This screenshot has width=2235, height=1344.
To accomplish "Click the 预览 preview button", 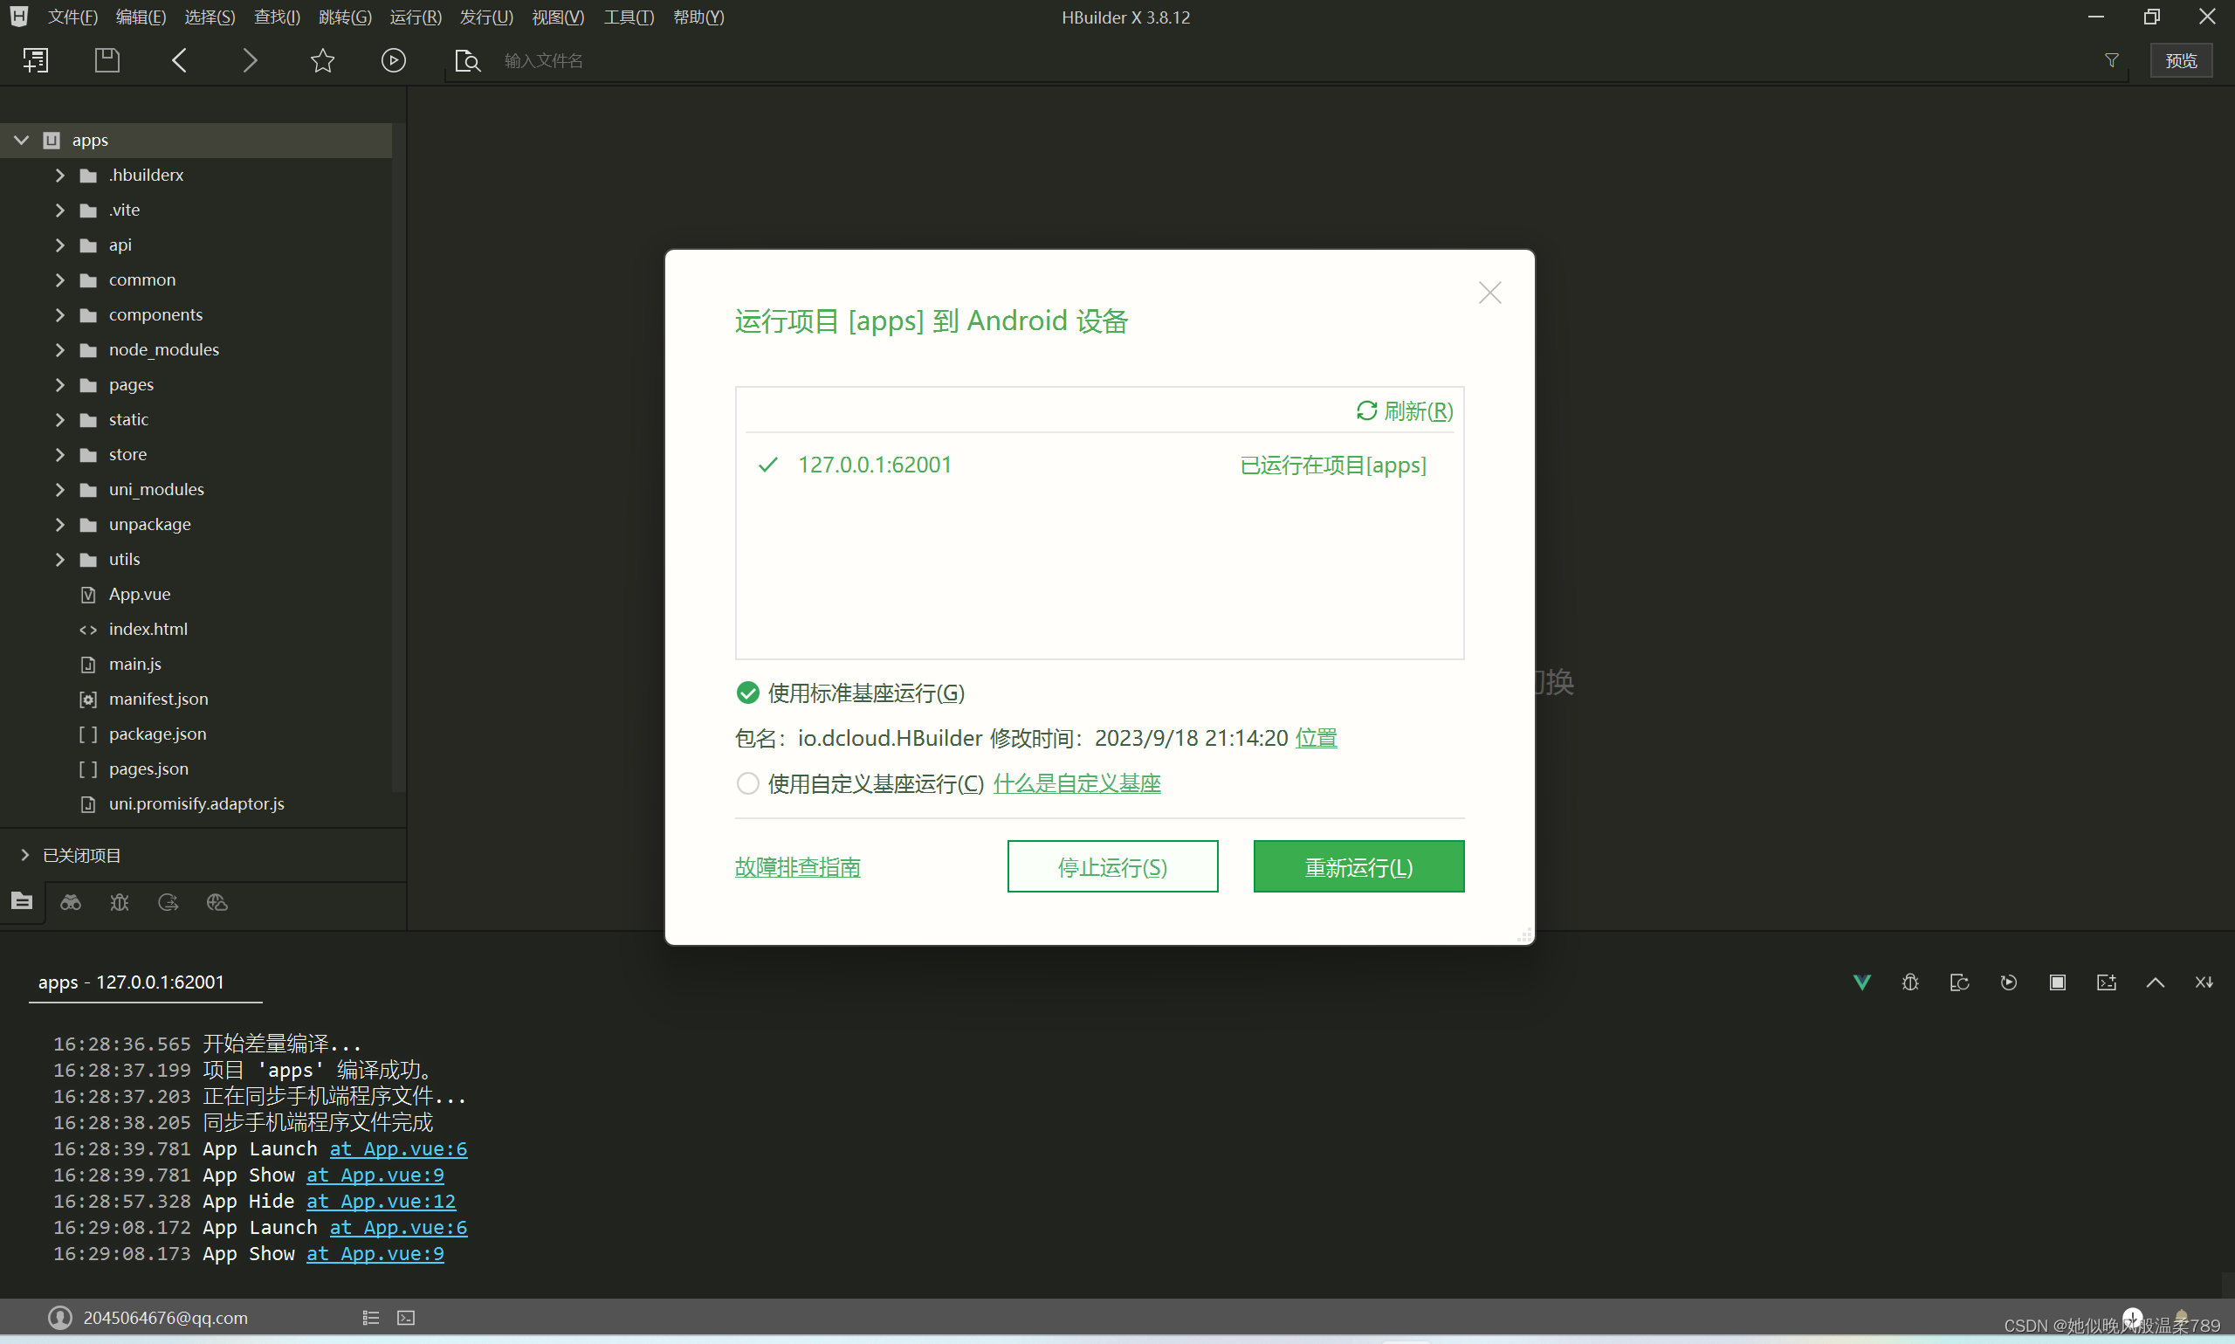I will [2182, 60].
